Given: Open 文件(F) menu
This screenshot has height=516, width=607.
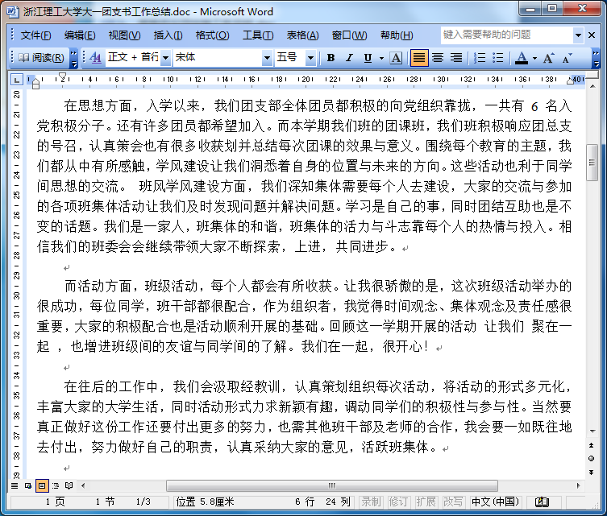Looking at the screenshot, I should point(35,35).
